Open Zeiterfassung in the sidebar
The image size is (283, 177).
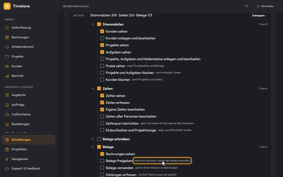pyautogui.click(x=29, y=28)
